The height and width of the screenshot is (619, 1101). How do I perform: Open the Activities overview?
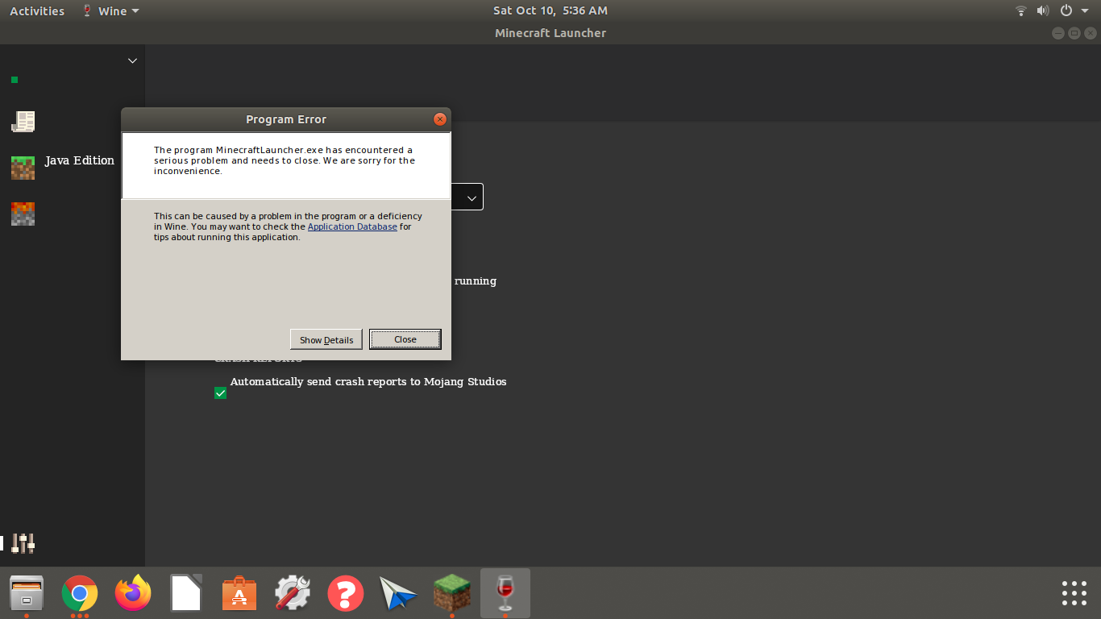[x=37, y=10]
